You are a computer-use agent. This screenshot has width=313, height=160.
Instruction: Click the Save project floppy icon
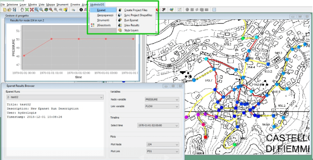point(14,10)
